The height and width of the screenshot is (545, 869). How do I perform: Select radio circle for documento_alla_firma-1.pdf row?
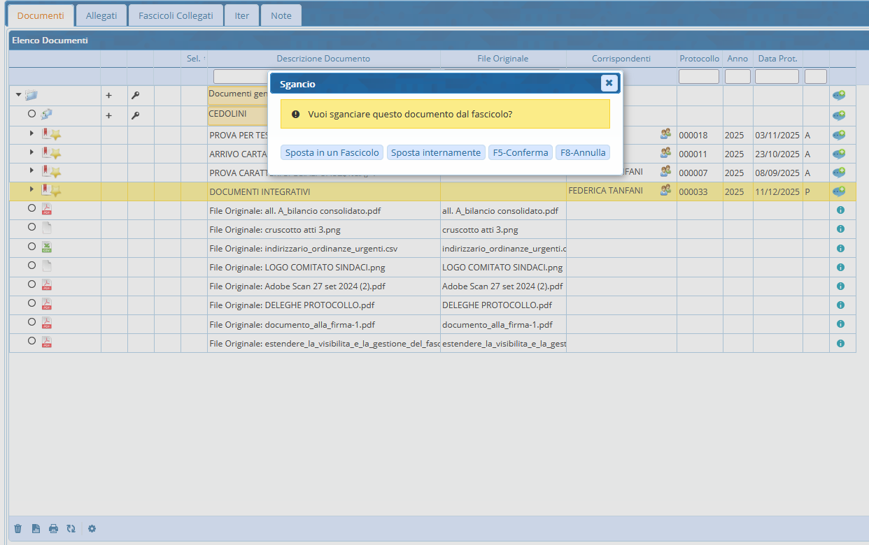pos(31,321)
